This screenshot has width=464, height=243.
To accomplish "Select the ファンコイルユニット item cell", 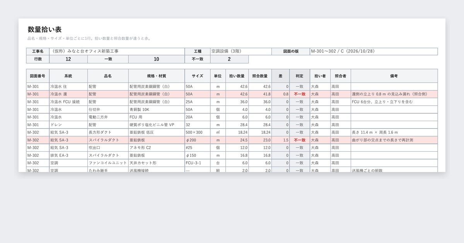I will tap(108, 163).
